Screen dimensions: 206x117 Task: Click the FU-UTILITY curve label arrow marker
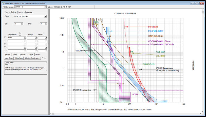126,27
